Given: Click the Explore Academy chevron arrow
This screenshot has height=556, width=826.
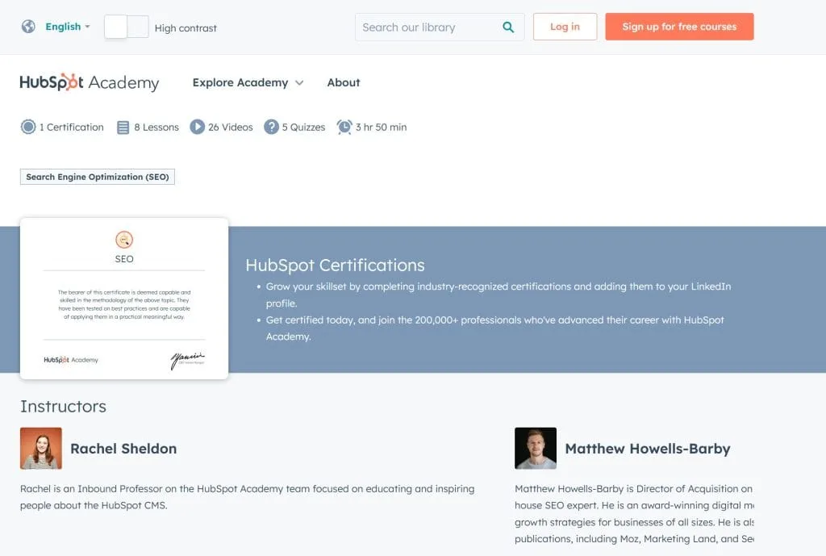Looking at the screenshot, I should coord(299,83).
